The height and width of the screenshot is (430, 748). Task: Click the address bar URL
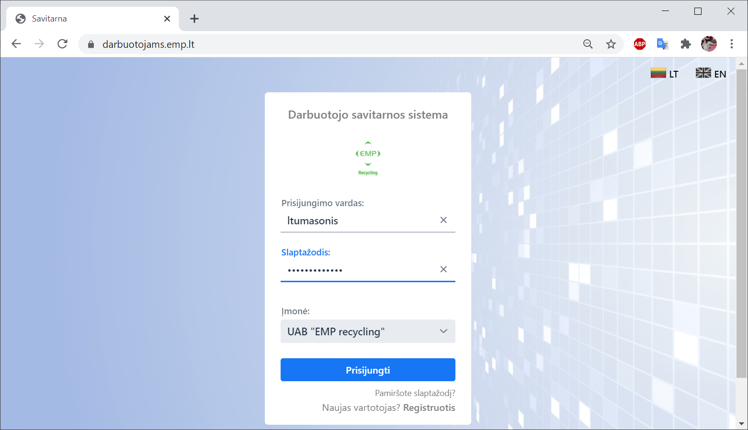[148, 44]
